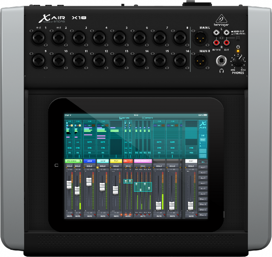
Task: Open the METERS view in the app
Action: (x=124, y=118)
